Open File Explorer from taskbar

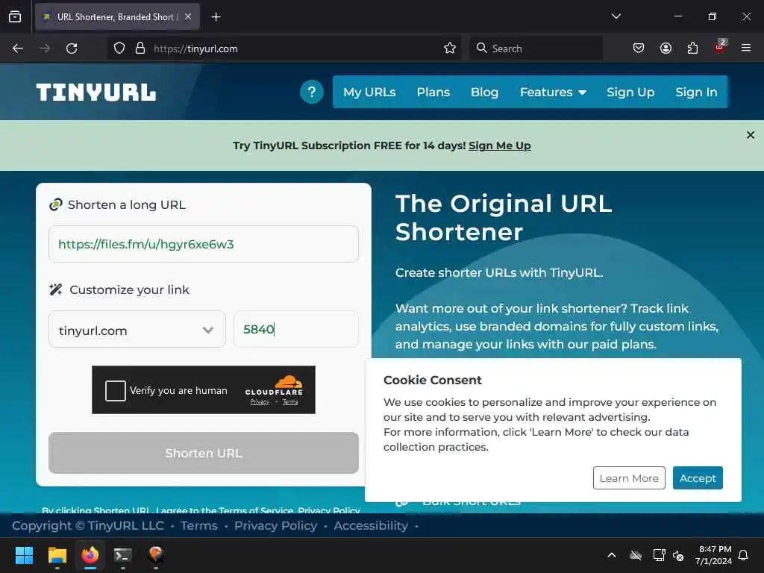57,555
